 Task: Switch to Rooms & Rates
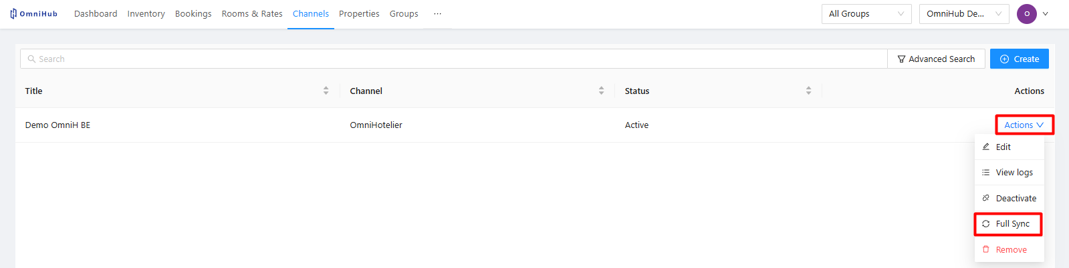[252, 13]
